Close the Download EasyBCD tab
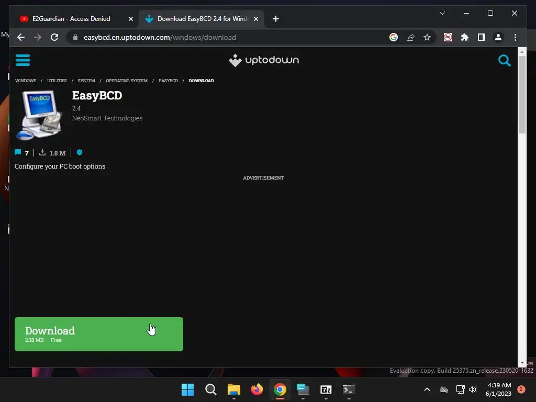 255,19
